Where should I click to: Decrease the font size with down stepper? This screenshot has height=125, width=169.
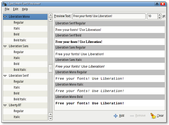[x=159, y=18]
